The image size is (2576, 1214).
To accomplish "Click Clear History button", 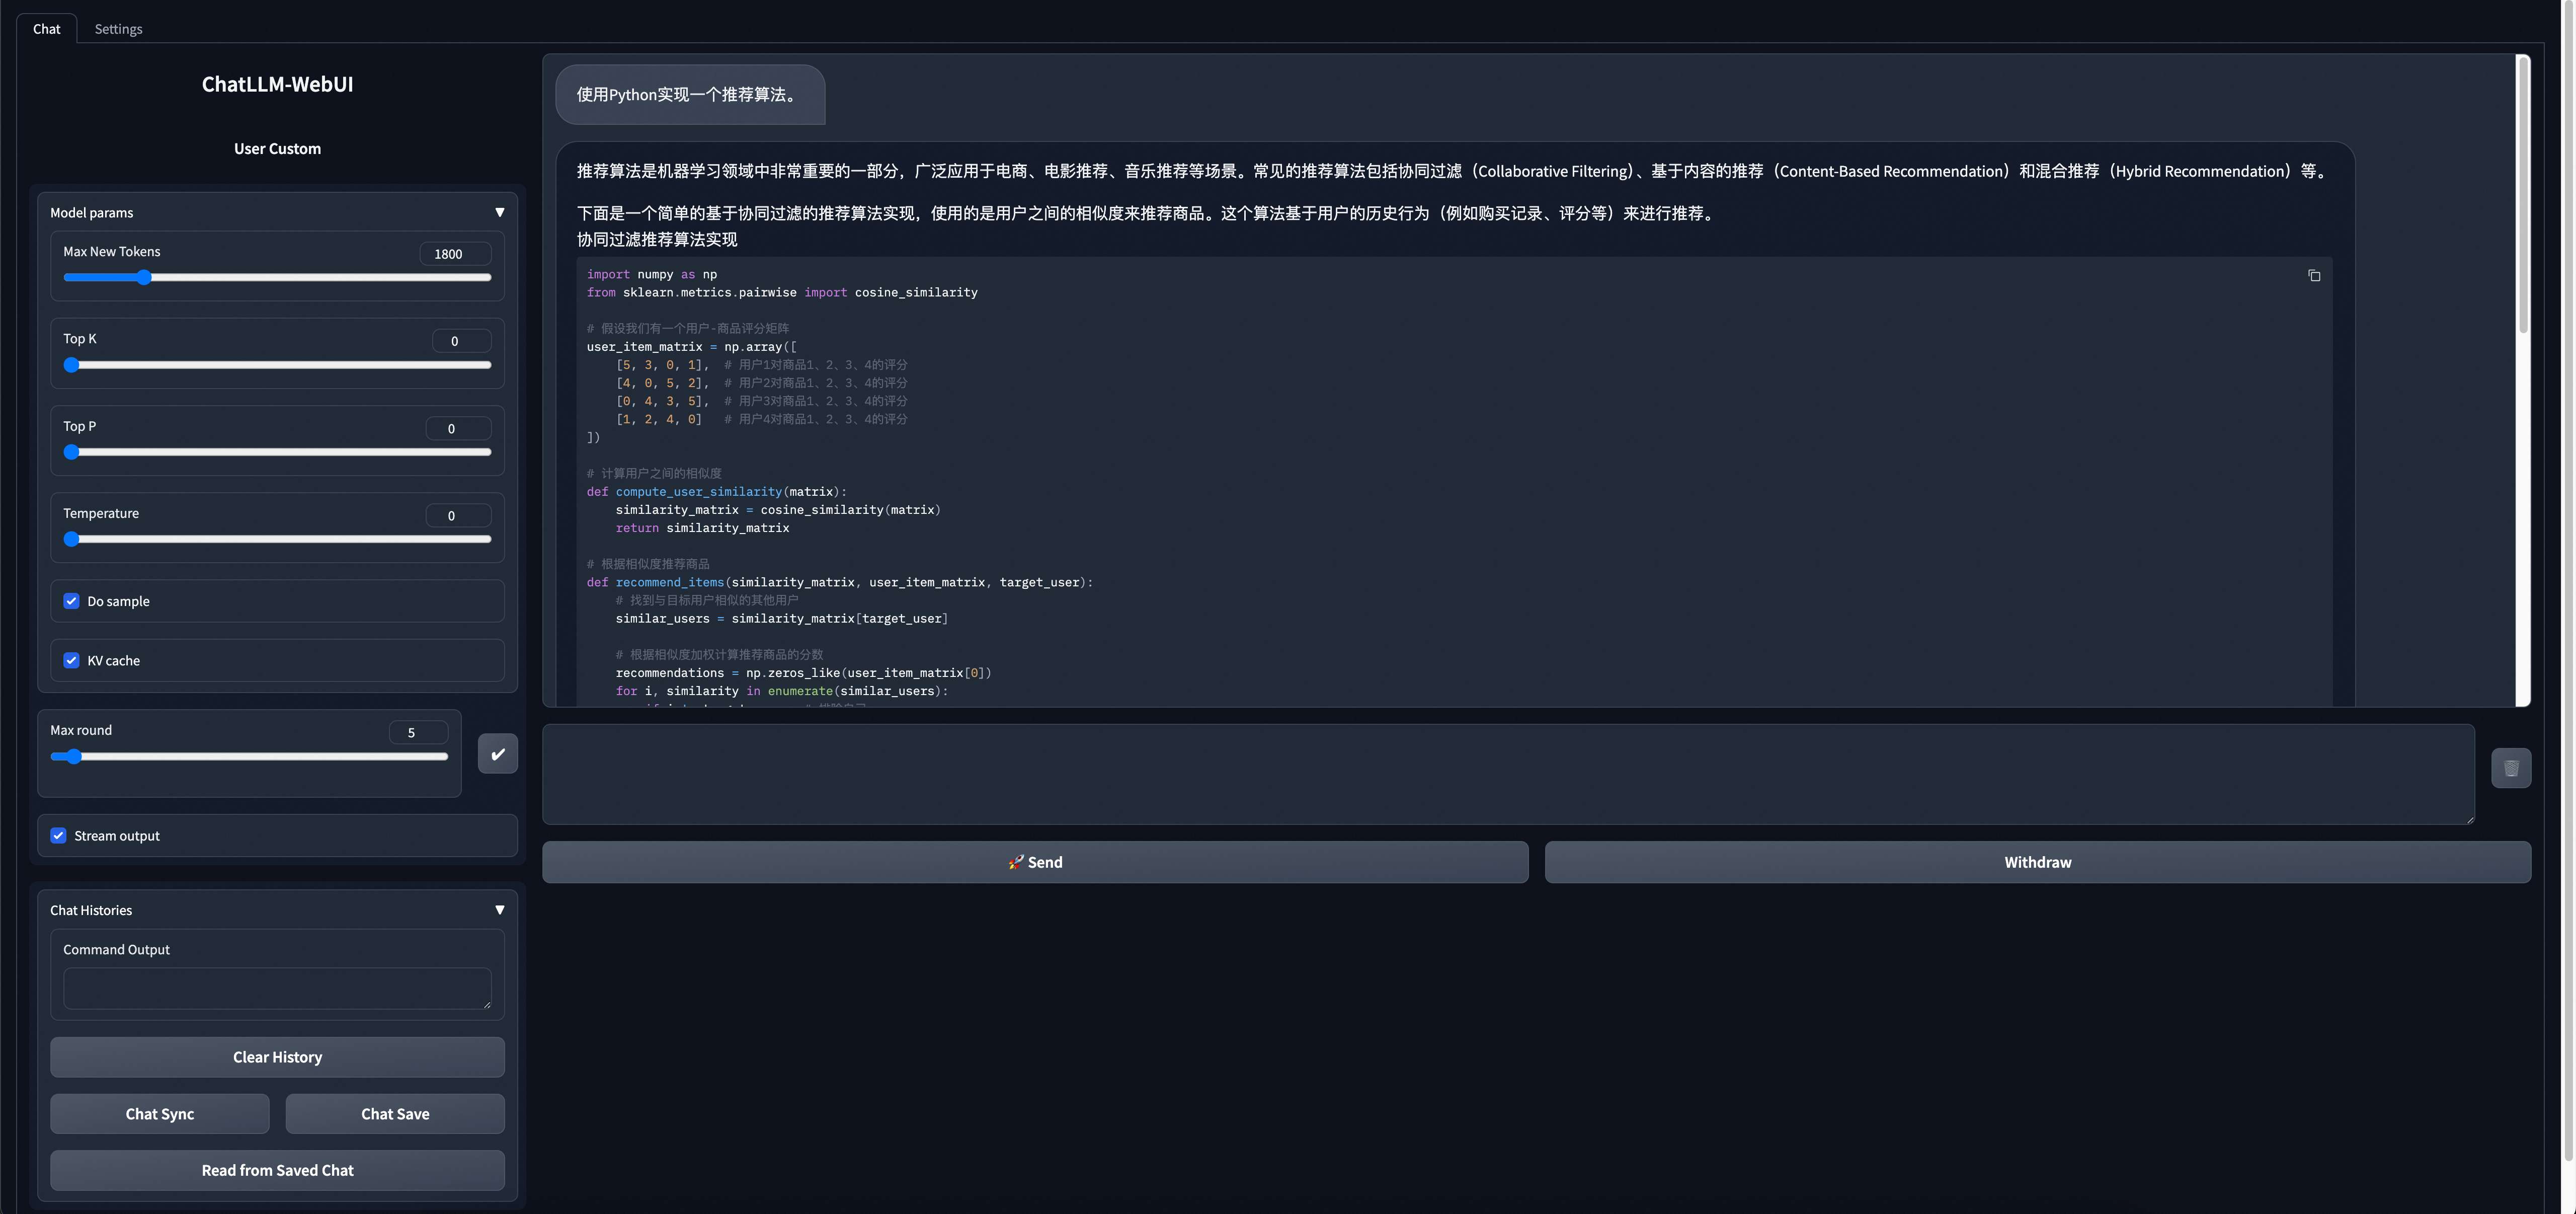I will pyautogui.click(x=277, y=1057).
